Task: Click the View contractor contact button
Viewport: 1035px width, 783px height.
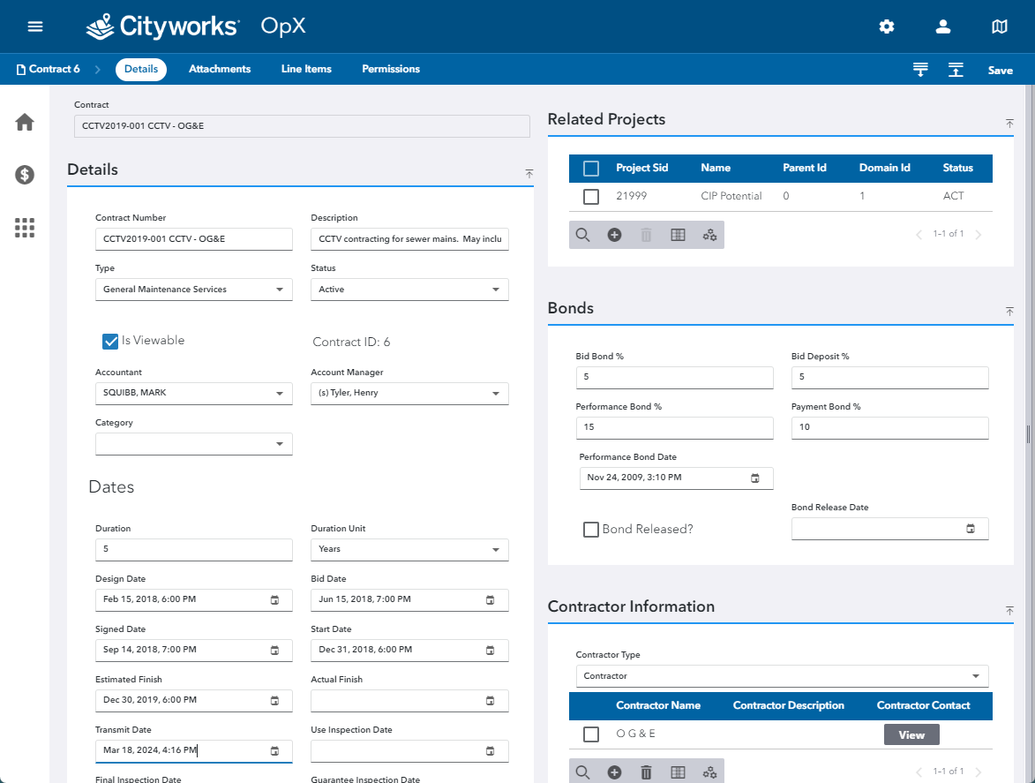Action: tap(911, 734)
